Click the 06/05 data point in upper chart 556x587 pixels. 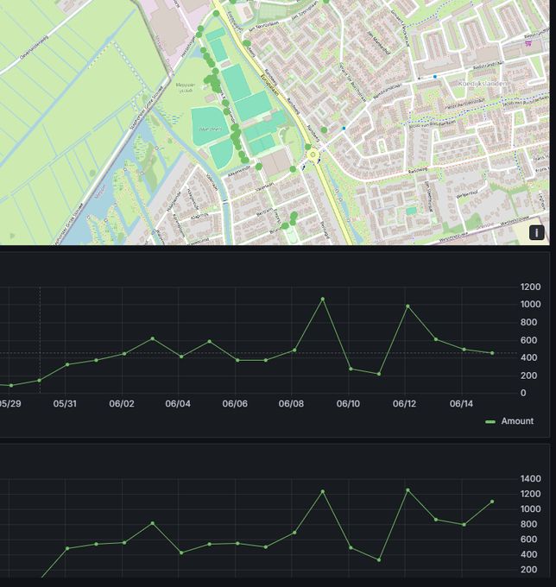point(209,342)
